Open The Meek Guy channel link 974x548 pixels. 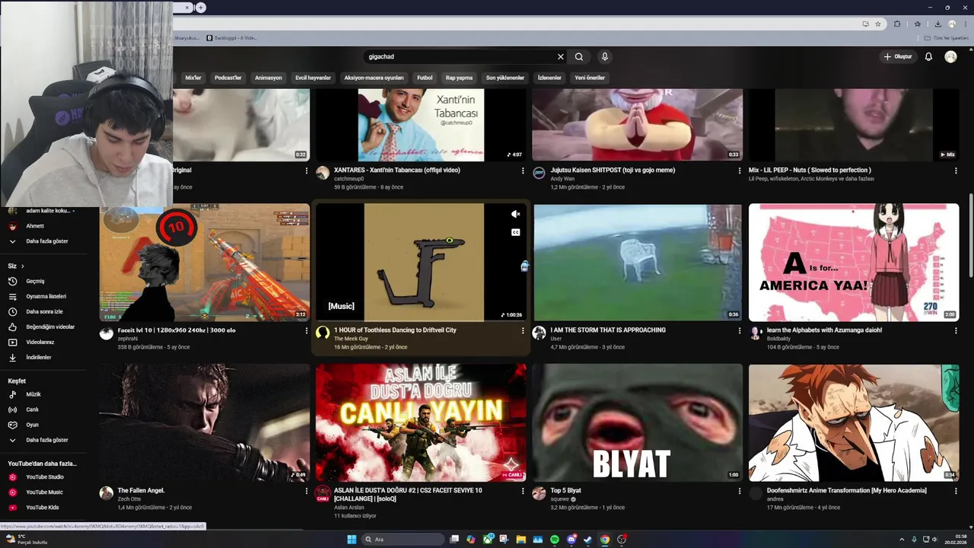coord(351,339)
